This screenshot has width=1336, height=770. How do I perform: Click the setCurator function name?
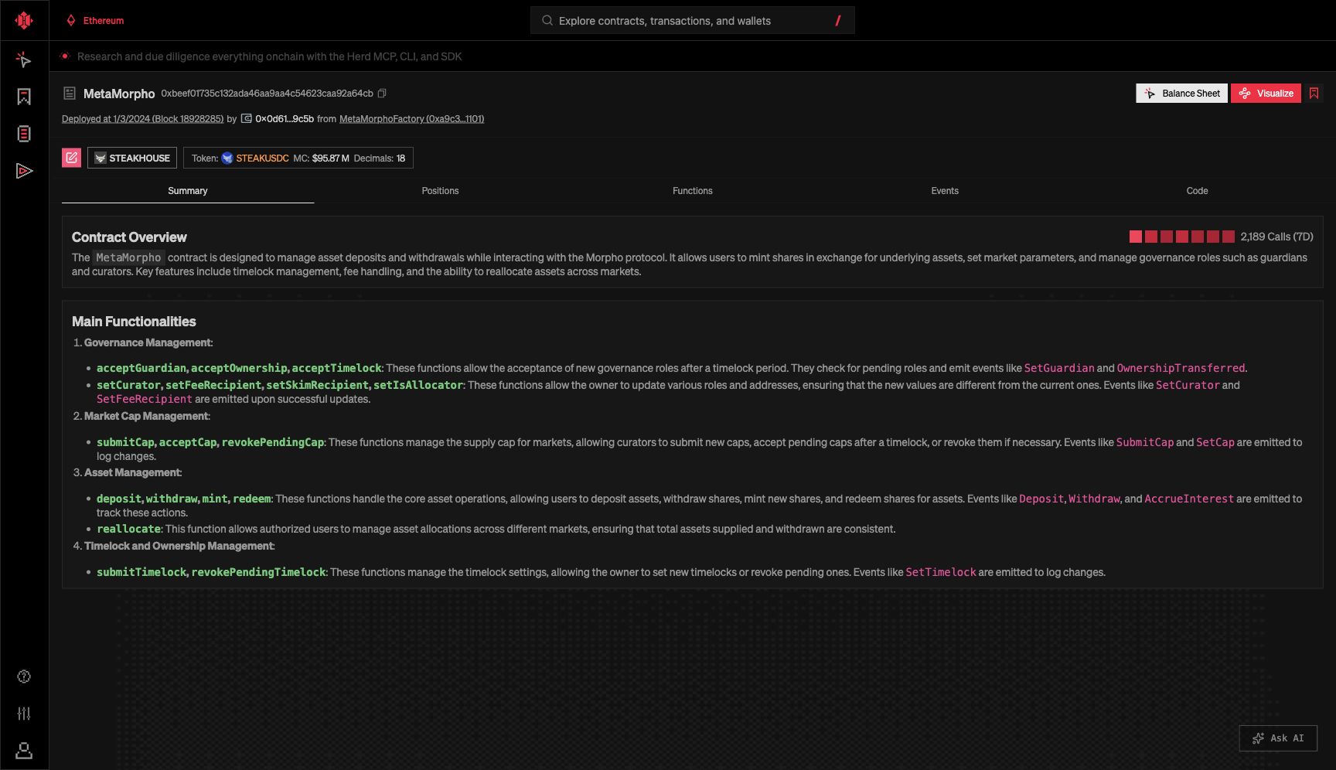128,385
